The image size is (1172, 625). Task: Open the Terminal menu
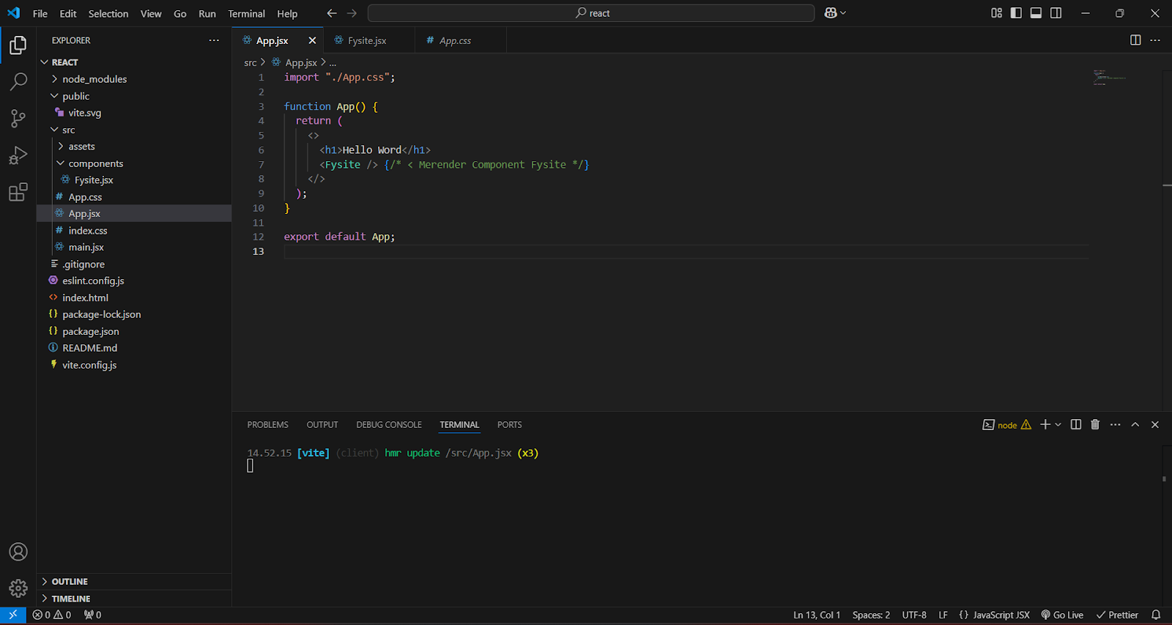click(246, 14)
